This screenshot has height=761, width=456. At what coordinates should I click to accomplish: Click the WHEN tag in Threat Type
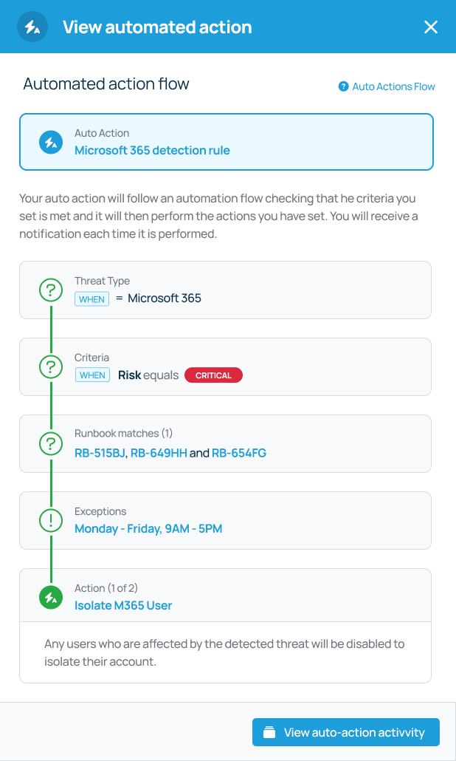click(x=92, y=298)
